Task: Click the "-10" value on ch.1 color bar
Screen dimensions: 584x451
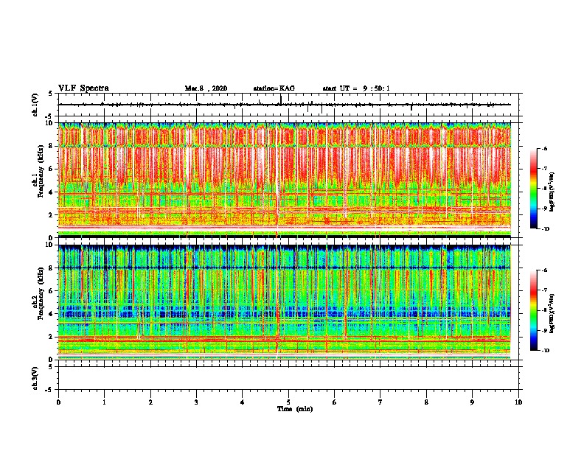Action: (545, 229)
